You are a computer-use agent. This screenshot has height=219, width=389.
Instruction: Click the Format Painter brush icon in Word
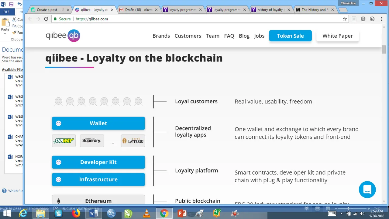14,33
